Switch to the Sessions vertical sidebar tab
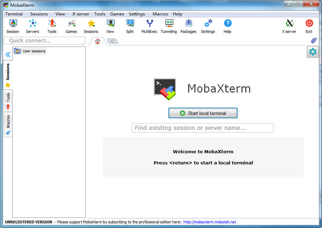322x228 pixels. [x=8, y=75]
